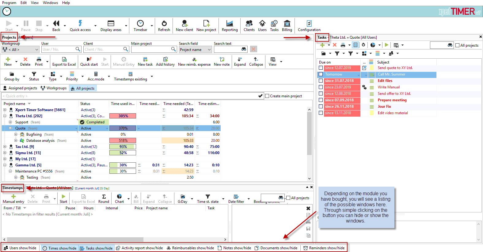Image resolution: width=483 pixels, height=252 pixels.
Task: Open the Reporting chart icon
Action: tap(230, 24)
